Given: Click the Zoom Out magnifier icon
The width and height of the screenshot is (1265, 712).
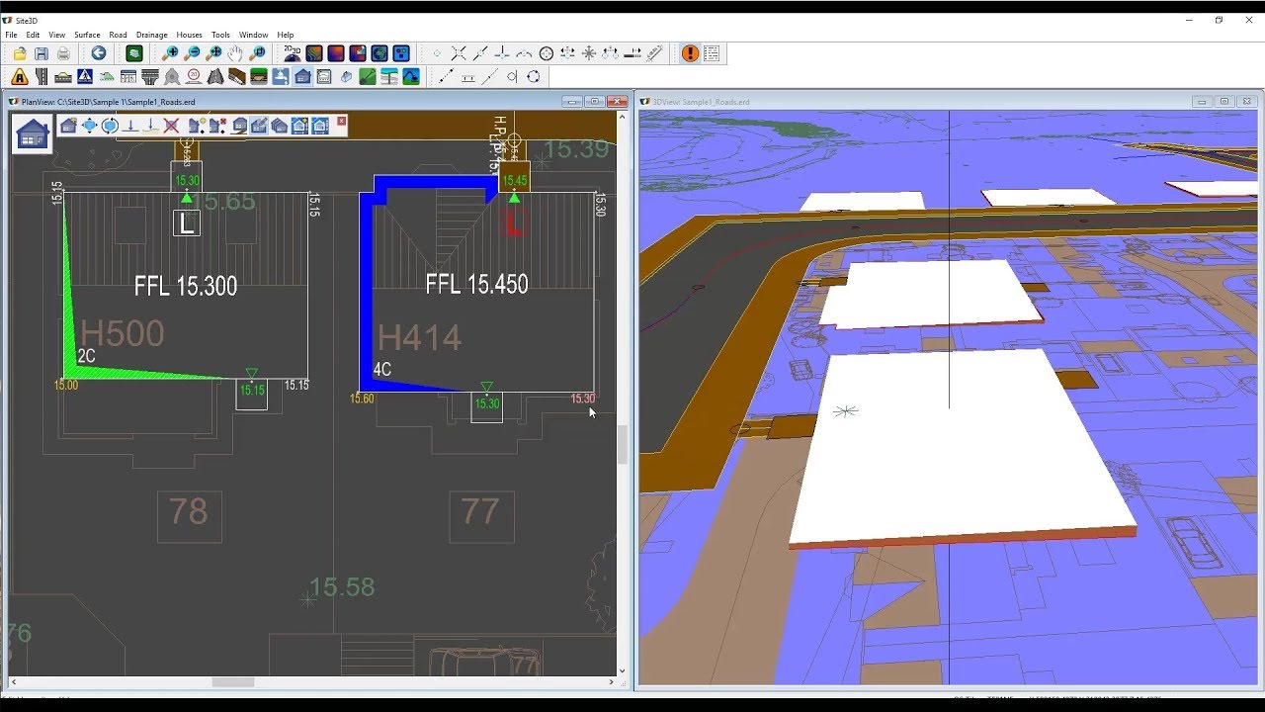Looking at the screenshot, I should coord(193,53).
